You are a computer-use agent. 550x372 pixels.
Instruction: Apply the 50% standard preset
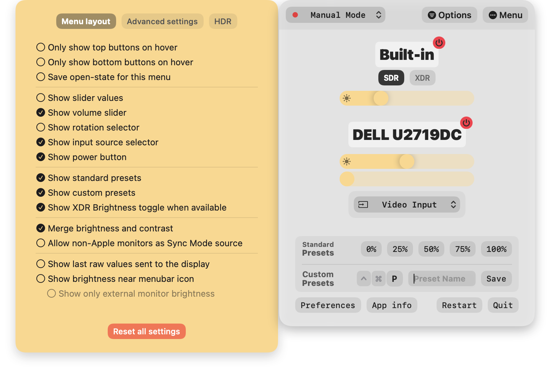[x=431, y=249]
